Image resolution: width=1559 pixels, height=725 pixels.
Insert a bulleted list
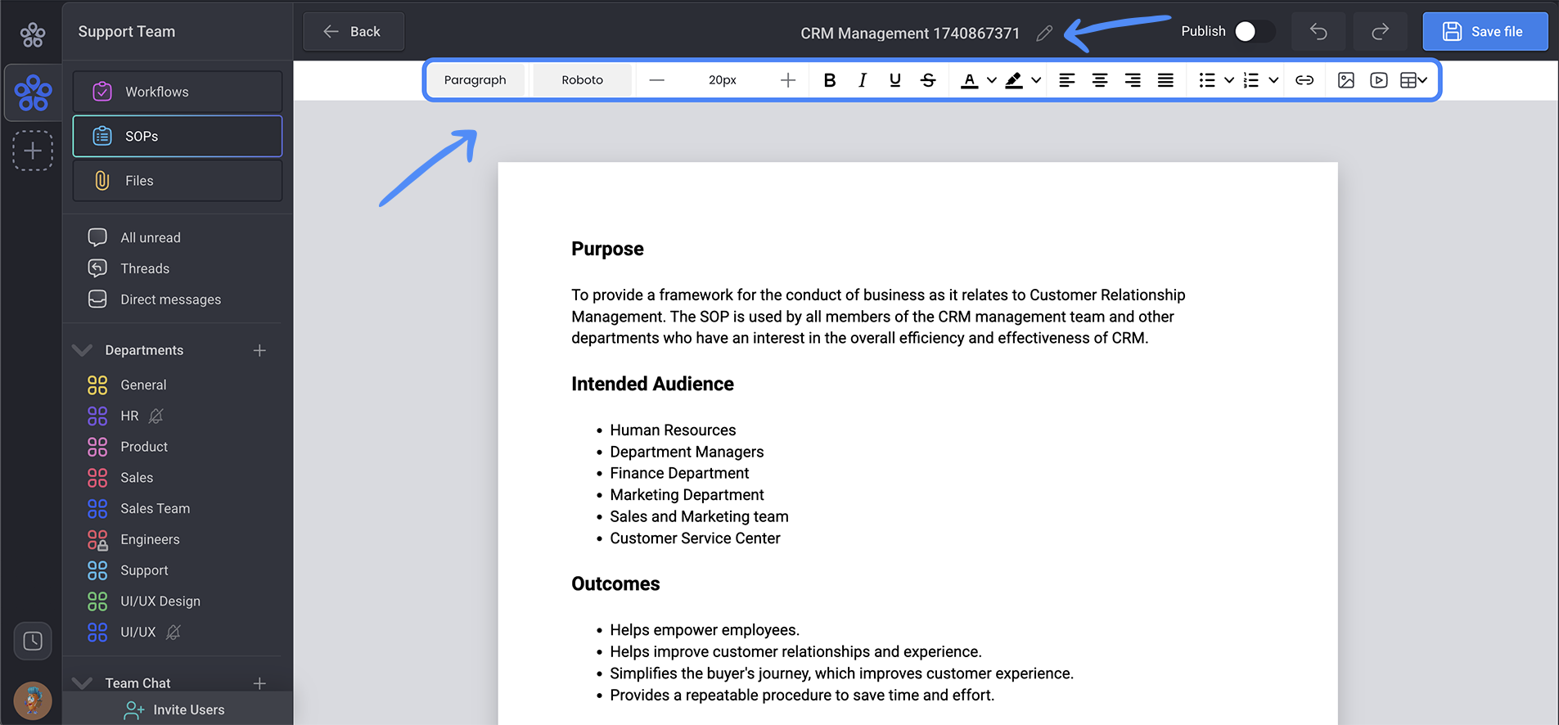point(1207,80)
